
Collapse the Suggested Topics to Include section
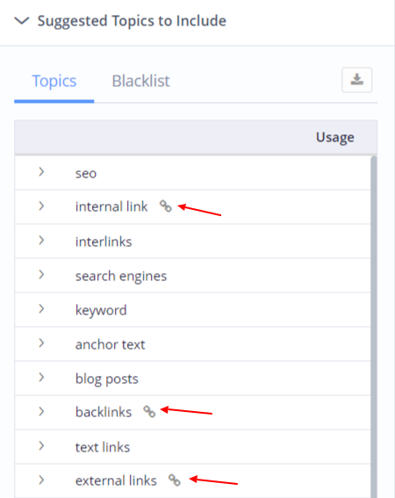click(x=22, y=21)
